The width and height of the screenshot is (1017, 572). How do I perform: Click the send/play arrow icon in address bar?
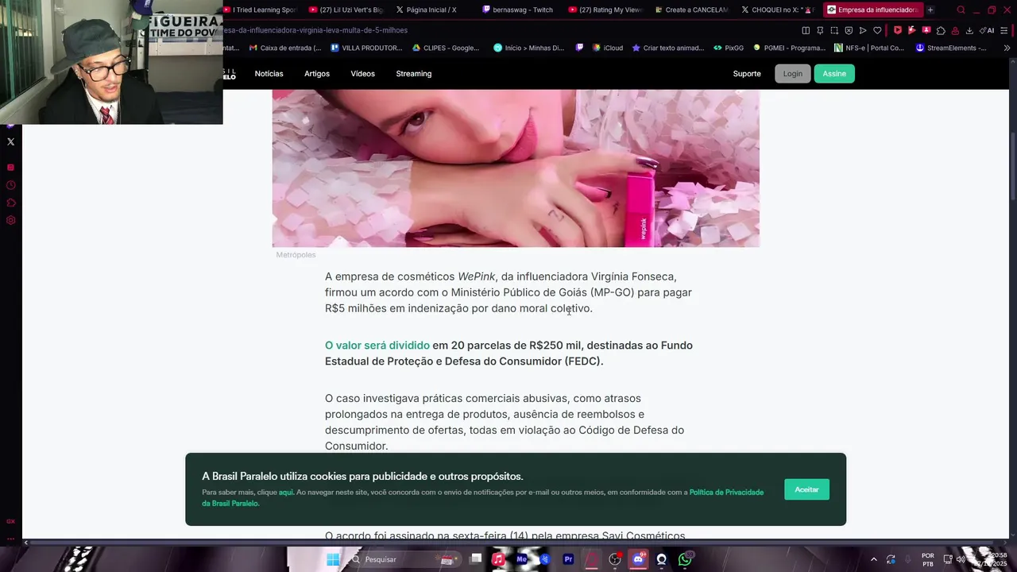coord(863,30)
